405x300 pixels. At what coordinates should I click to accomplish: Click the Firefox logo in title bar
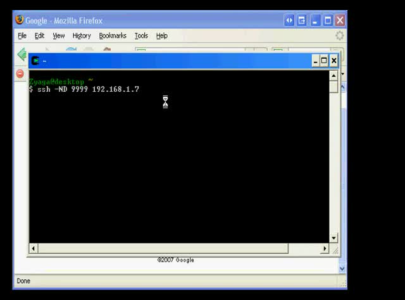pos(20,20)
